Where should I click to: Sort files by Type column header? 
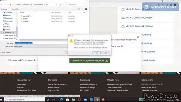tap(70, 12)
